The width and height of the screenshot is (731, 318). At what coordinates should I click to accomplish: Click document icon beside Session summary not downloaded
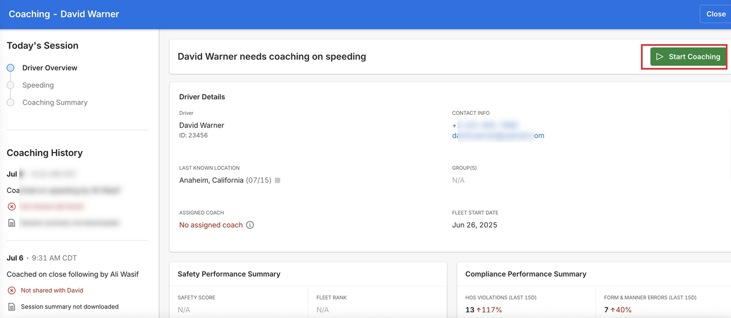12,306
